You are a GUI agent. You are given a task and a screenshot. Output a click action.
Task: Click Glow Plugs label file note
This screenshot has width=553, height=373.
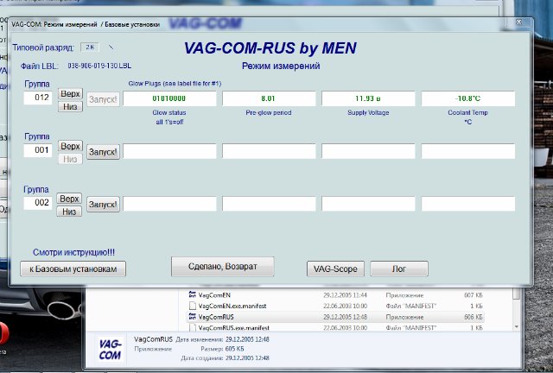175,84
